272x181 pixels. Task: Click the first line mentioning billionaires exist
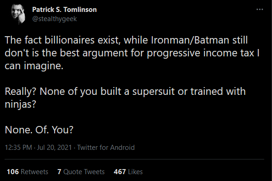[126, 40]
